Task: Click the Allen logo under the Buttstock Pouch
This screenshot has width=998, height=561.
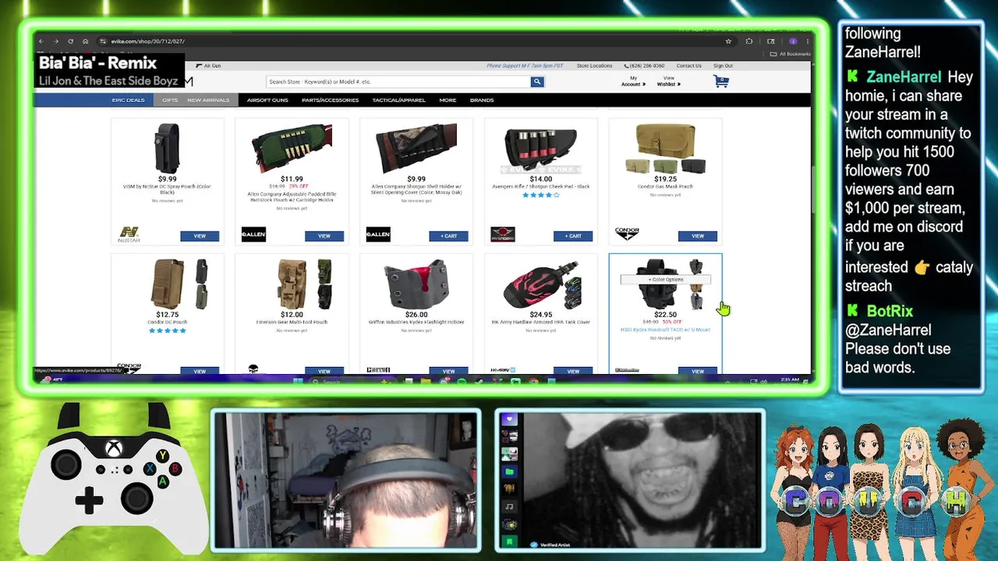Action: (x=253, y=235)
